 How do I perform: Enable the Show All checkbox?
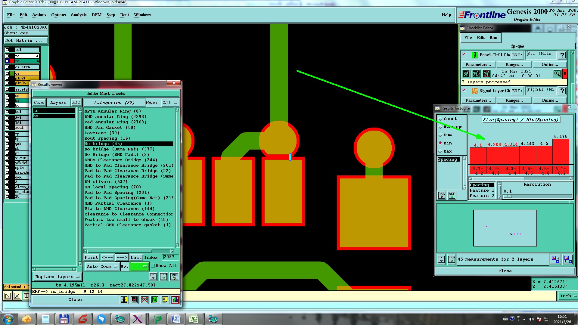[153, 266]
